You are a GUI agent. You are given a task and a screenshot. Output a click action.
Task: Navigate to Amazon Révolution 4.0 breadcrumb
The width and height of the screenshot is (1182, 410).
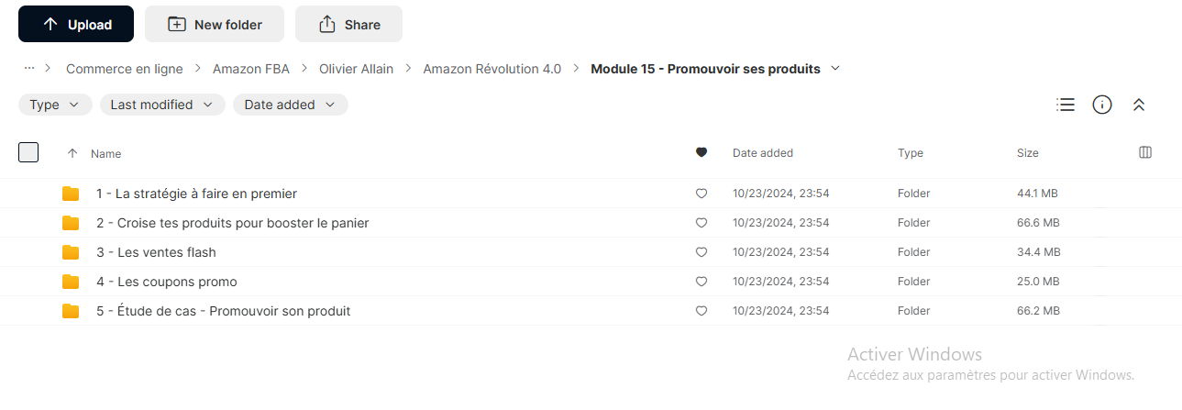point(492,69)
